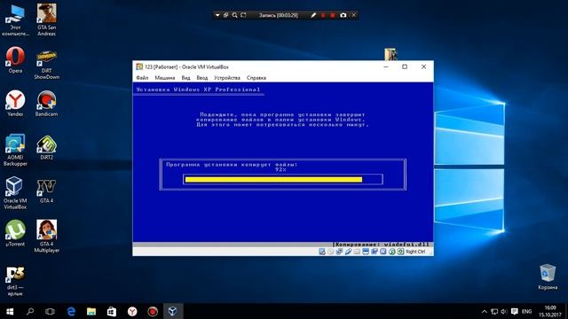Viewport: 568px width, 319px height.
Task: Close the recording toolbar with its X
Action: 353,15
